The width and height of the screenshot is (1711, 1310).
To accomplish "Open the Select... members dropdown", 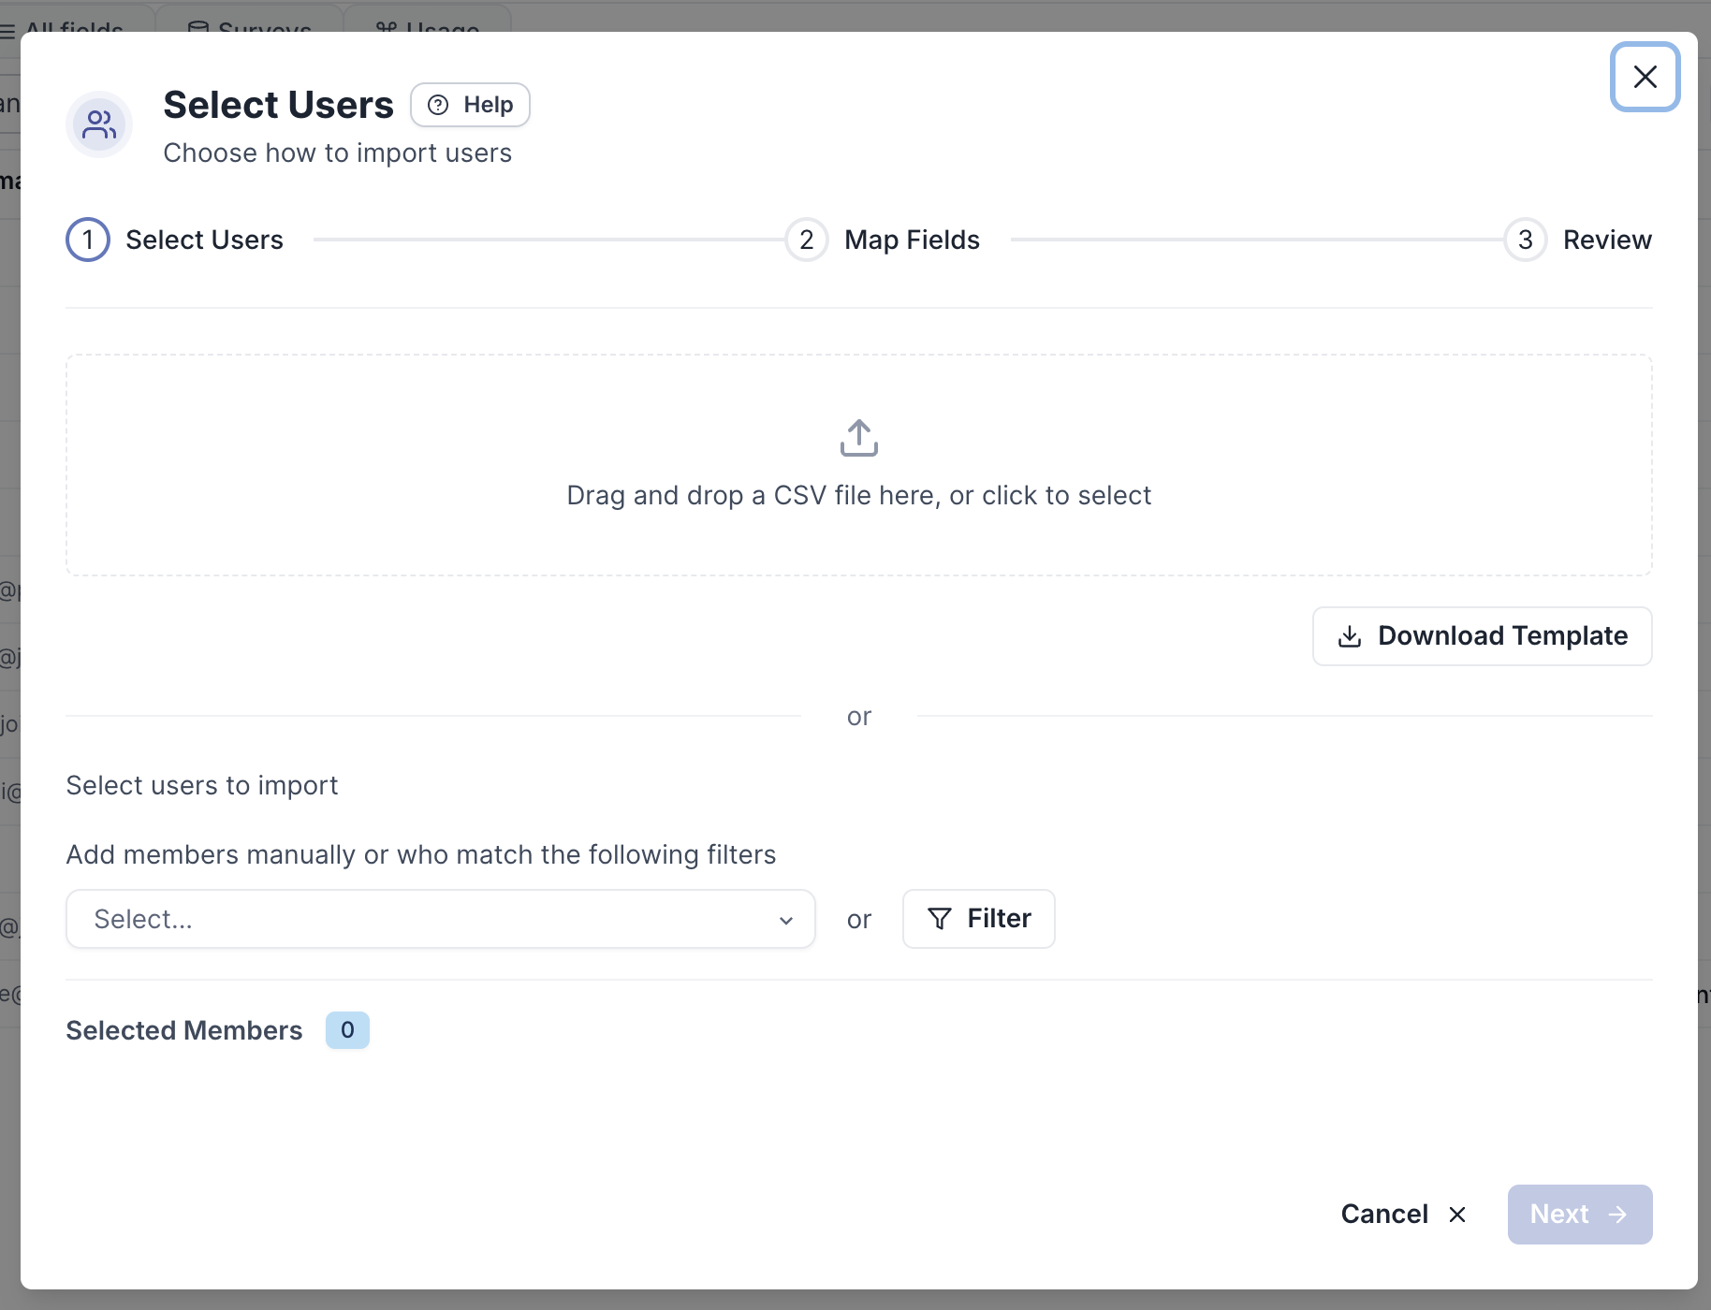I will pyautogui.click(x=441, y=919).
